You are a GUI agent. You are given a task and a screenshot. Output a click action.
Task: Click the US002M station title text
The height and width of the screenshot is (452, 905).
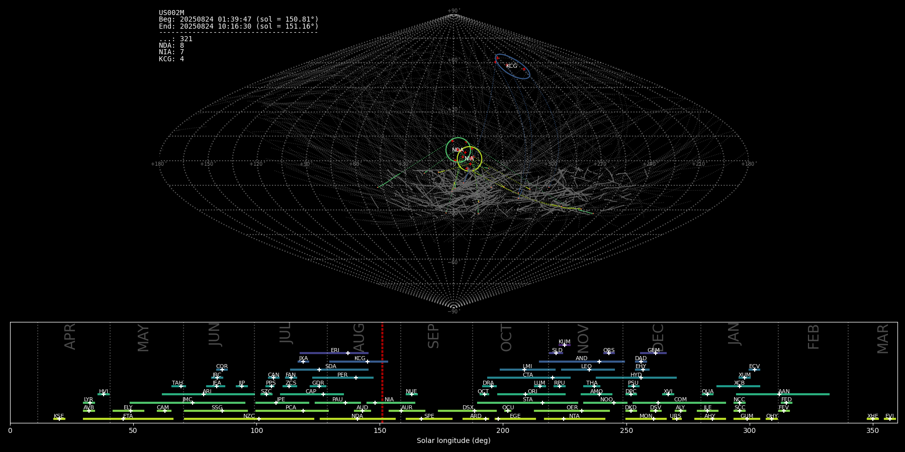click(x=171, y=13)
